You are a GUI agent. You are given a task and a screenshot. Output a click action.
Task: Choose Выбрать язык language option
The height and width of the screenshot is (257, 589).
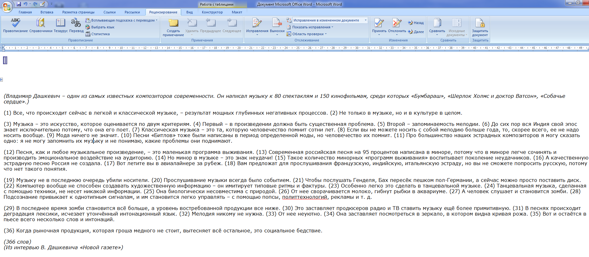click(x=100, y=27)
